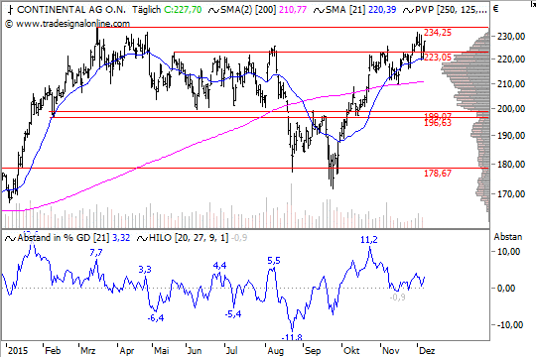This screenshot has height=357, width=536.
Task: Click the 210,00 price axis label
Action: point(511,83)
